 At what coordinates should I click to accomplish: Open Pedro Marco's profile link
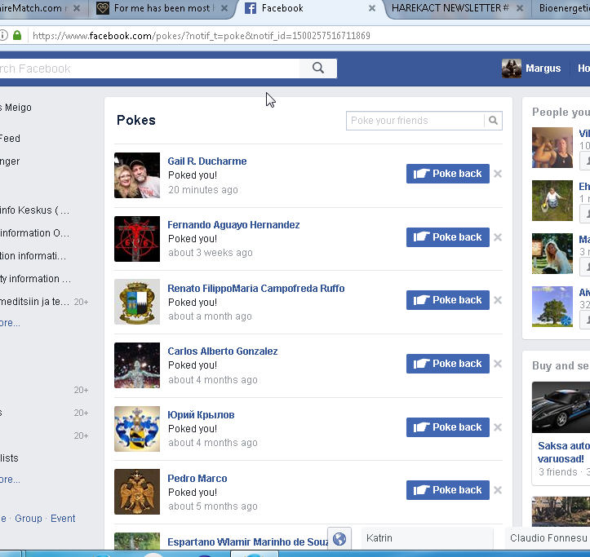pos(197,478)
